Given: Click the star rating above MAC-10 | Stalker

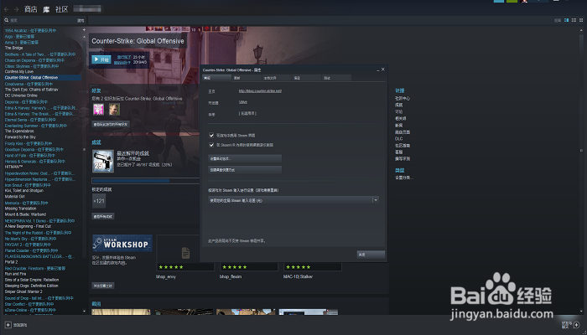Looking at the screenshot, I should [x=298, y=267].
